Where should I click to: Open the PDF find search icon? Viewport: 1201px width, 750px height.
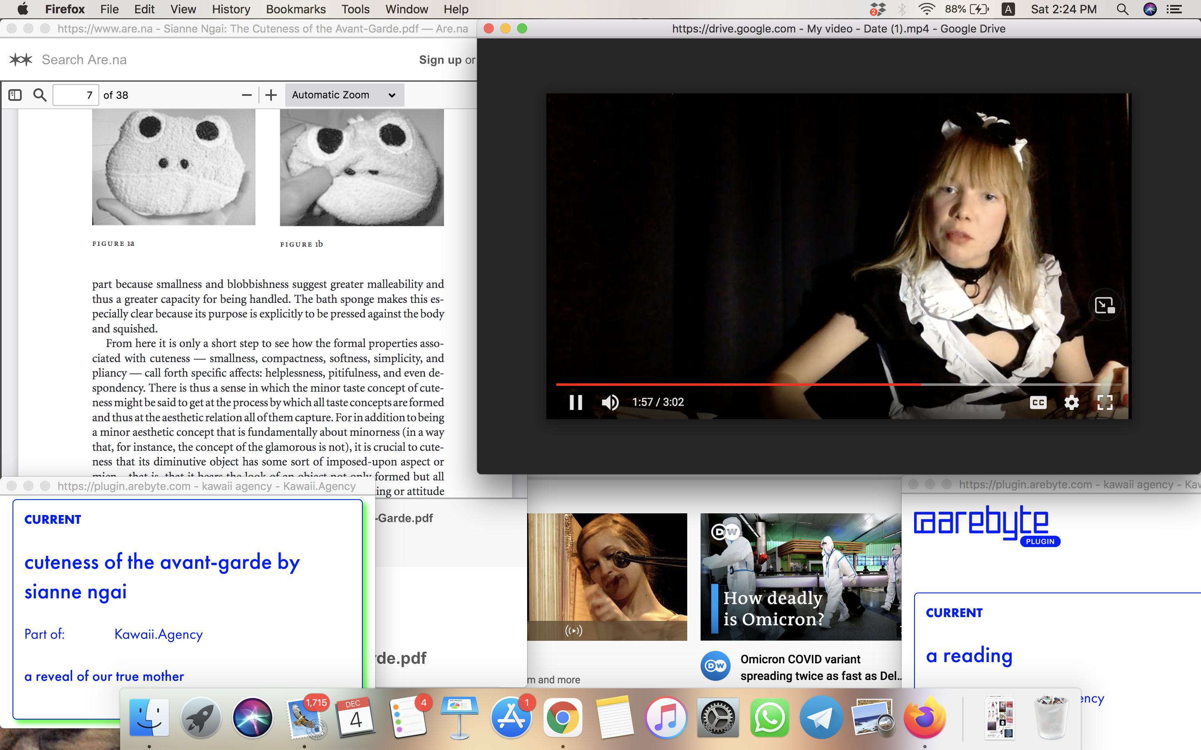point(40,95)
